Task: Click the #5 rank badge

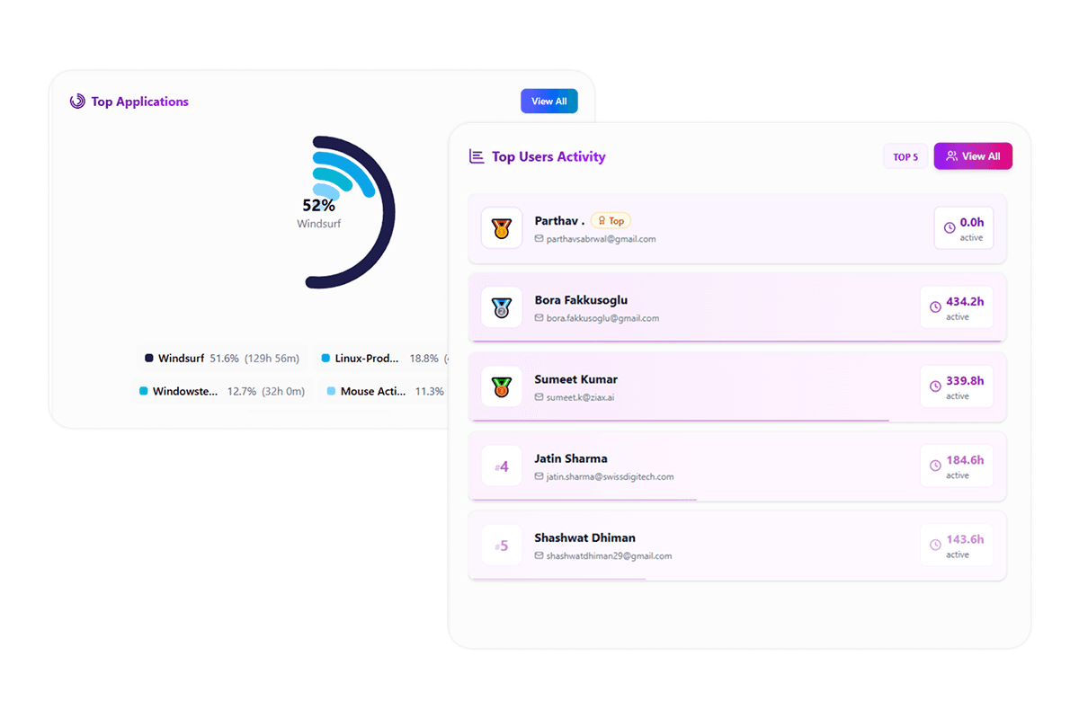Action: (x=501, y=546)
